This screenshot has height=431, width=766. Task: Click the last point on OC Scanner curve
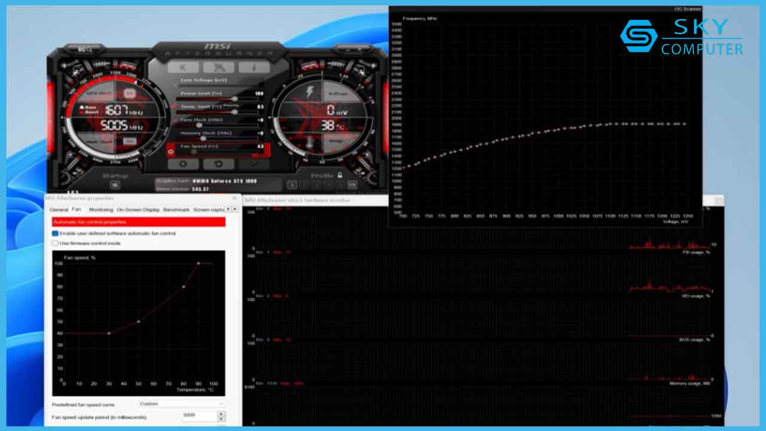pos(684,124)
